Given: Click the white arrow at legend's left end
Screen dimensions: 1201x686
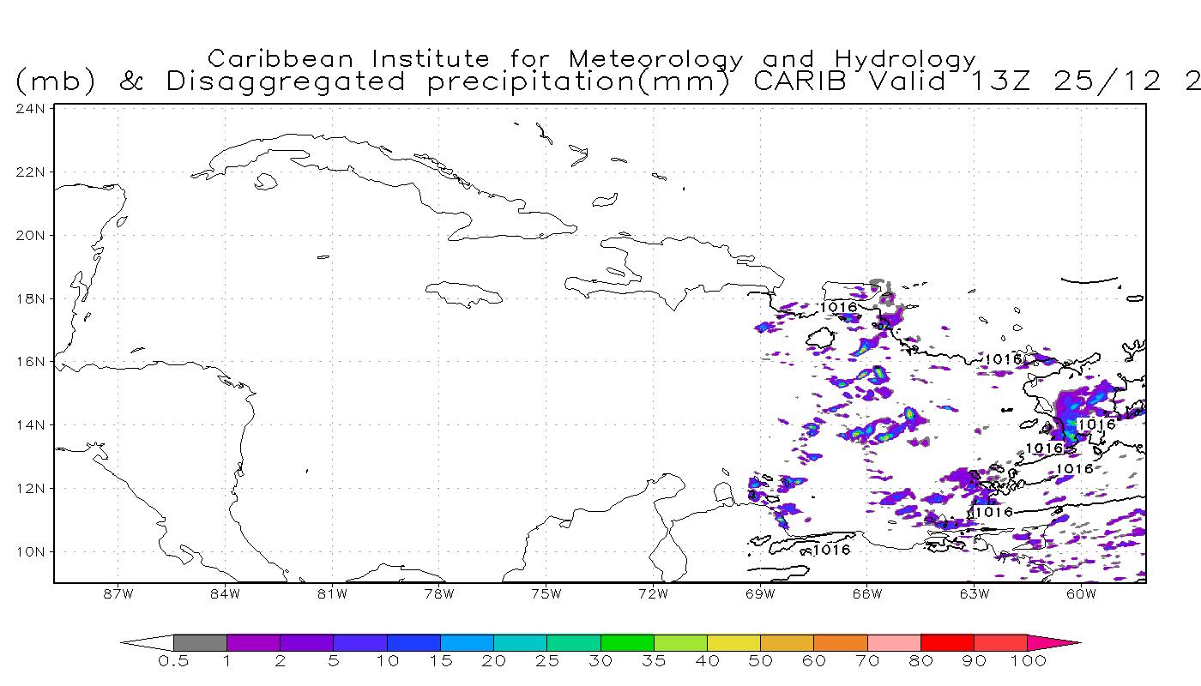Looking at the screenshot, I should point(148,642).
